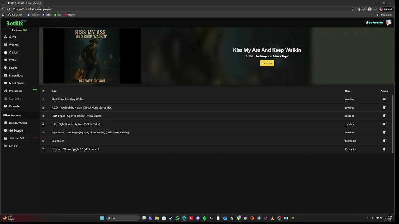Open the Mini-Games section

13,83
